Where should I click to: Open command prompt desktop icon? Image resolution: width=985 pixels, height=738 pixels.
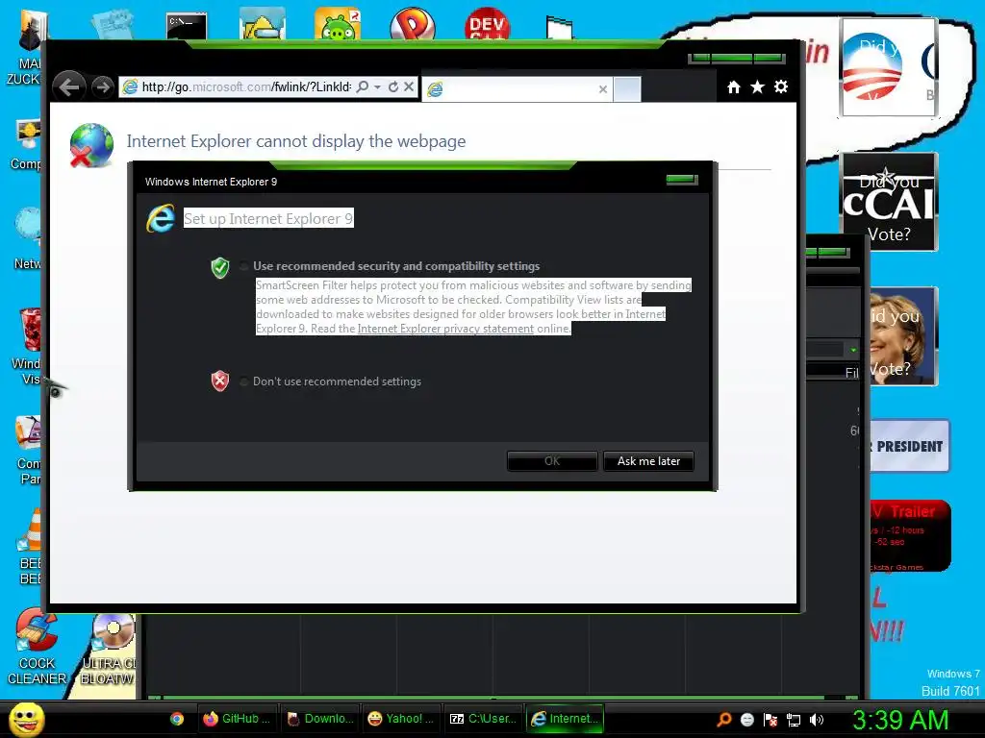point(187,26)
